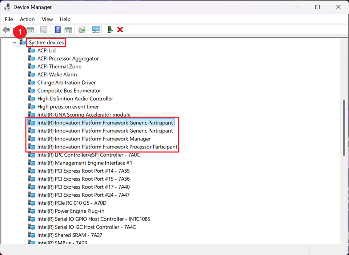Click the red X Uninstall device icon

[x=120, y=29]
